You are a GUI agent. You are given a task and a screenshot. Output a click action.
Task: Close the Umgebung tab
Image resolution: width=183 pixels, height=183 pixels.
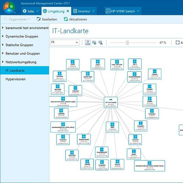click(68, 11)
